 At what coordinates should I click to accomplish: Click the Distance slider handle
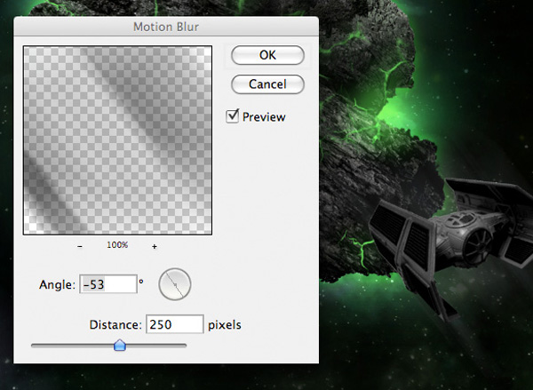[x=120, y=346]
